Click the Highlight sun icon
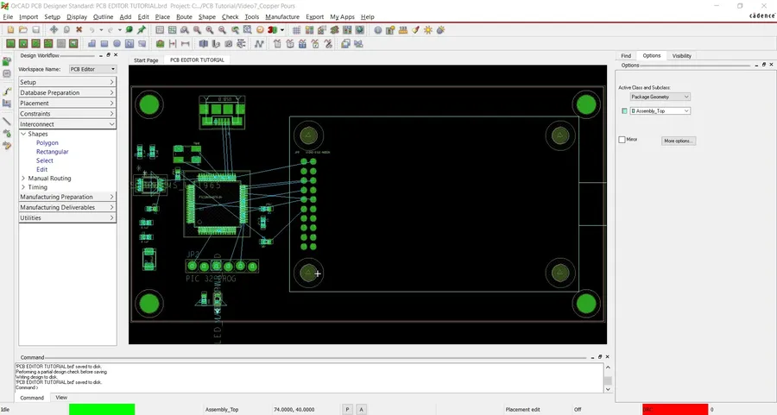The height and width of the screenshot is (415, 777). (x=428, y=29)
